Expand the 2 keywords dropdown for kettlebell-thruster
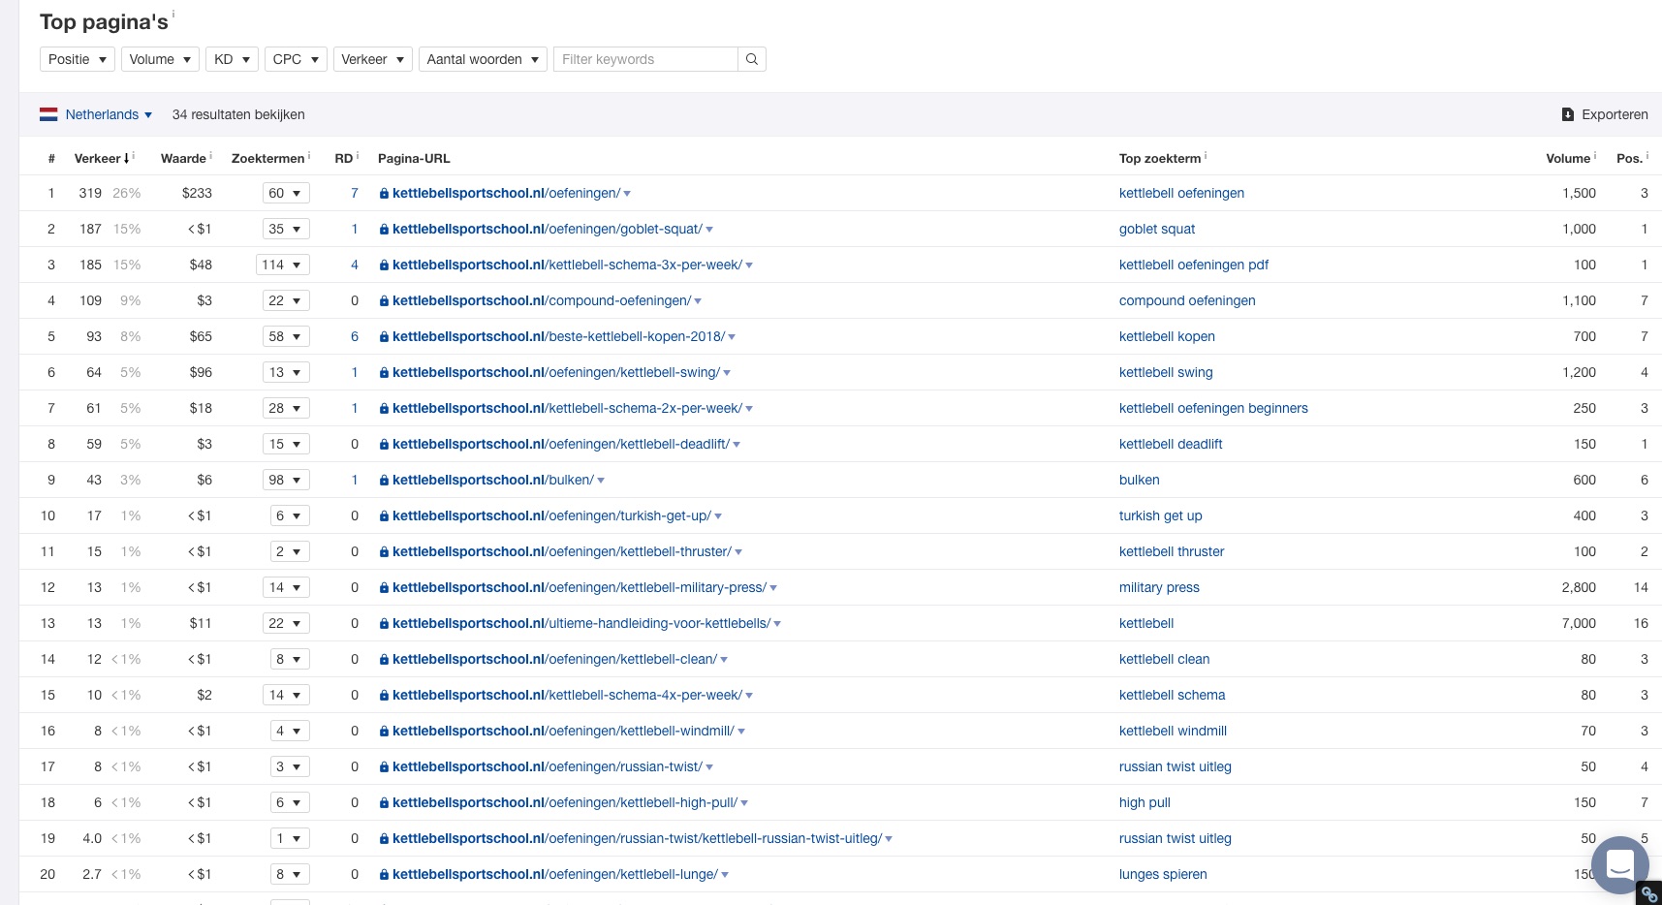The width and height of the screenshot is (1662, 905). [x=290, y=551]
